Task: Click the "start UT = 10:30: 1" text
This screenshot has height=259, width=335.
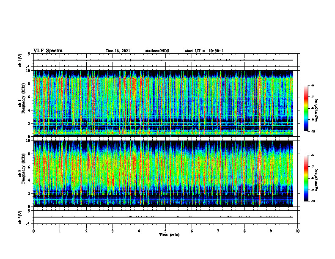Action: tap(204, 51)
